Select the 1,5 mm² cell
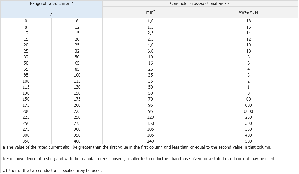 [x=151, y=27]
